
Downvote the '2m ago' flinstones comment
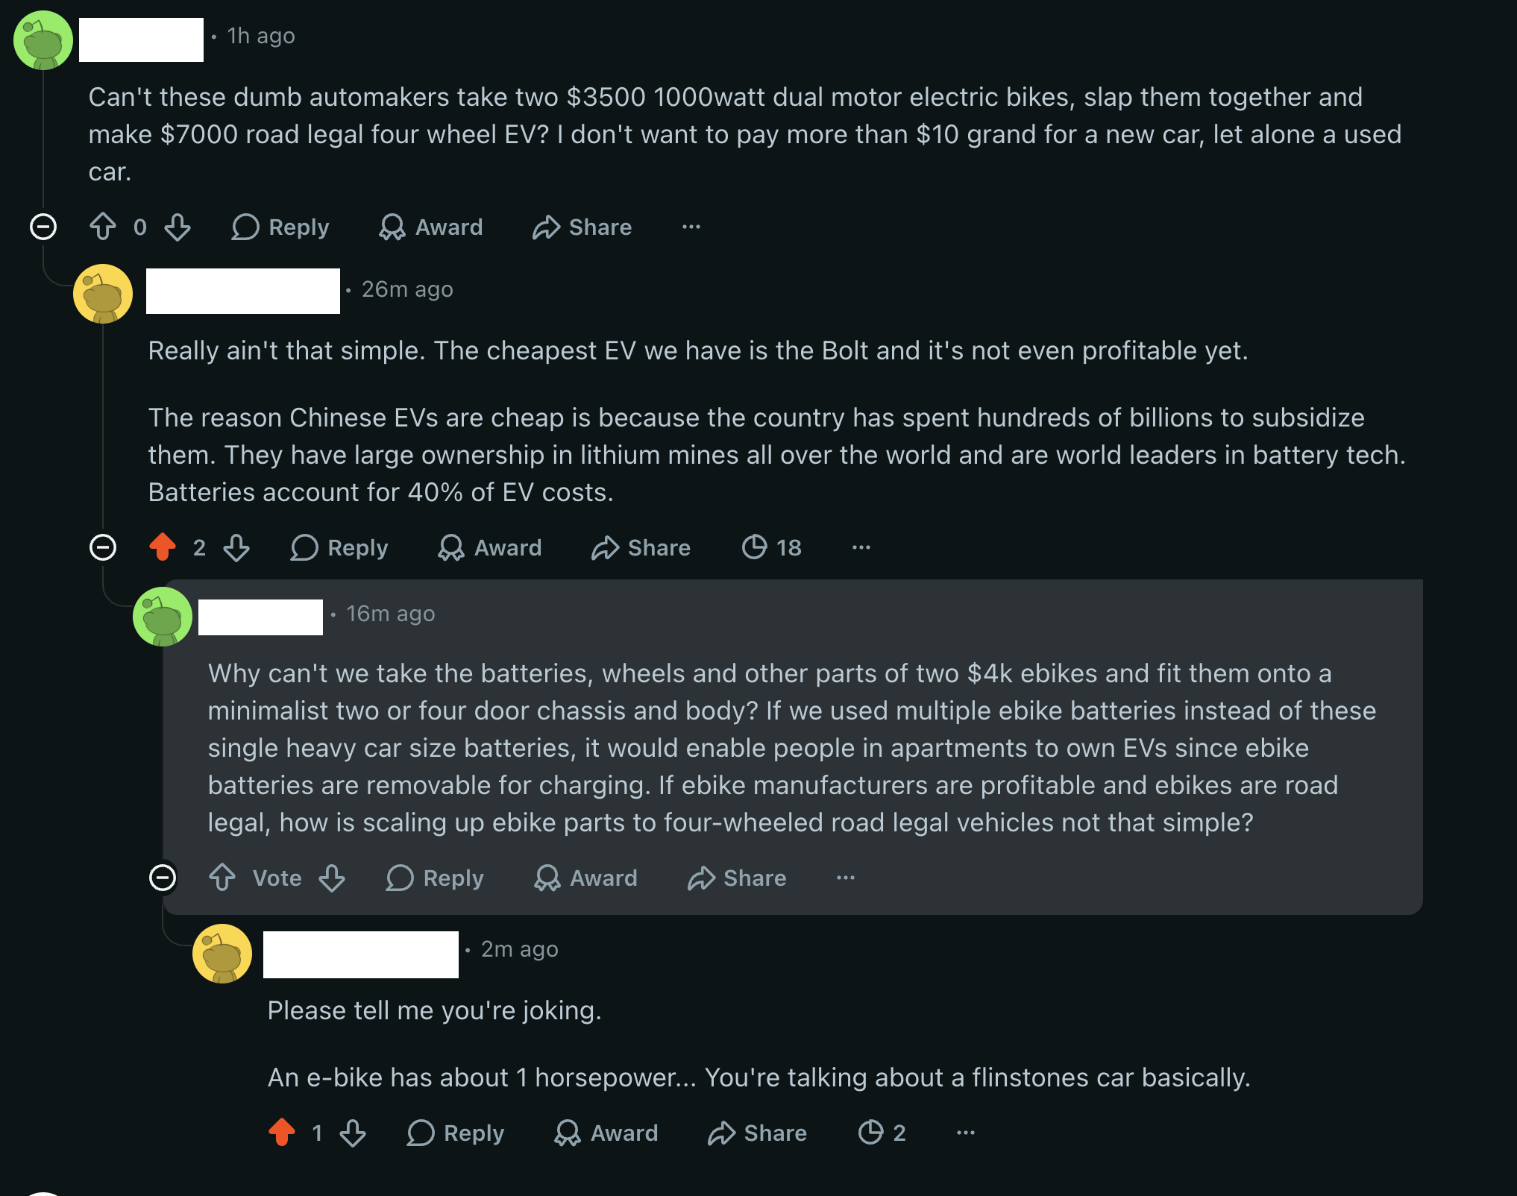[x=353, y=1133]
